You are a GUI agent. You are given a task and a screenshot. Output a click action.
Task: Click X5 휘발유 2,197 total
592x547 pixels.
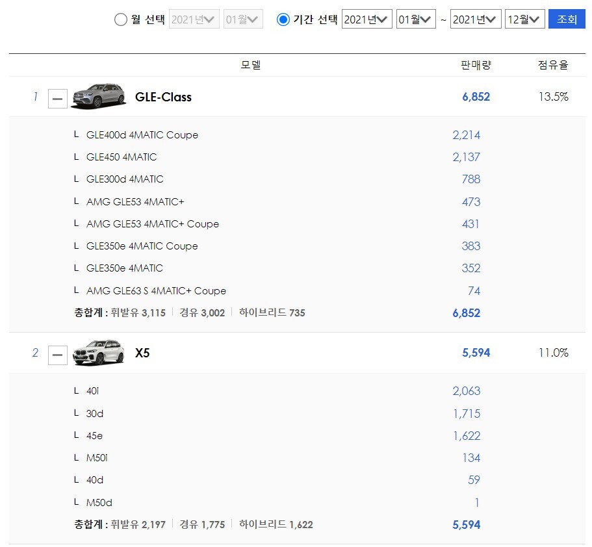click(x=138, y=524)
